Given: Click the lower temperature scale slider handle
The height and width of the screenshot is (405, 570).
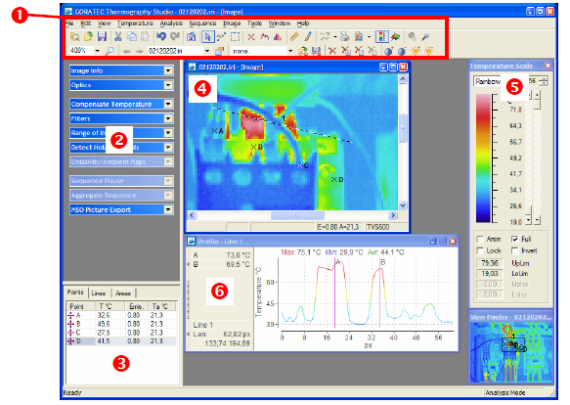Looking at the screenshot, I should coord(529,210).
